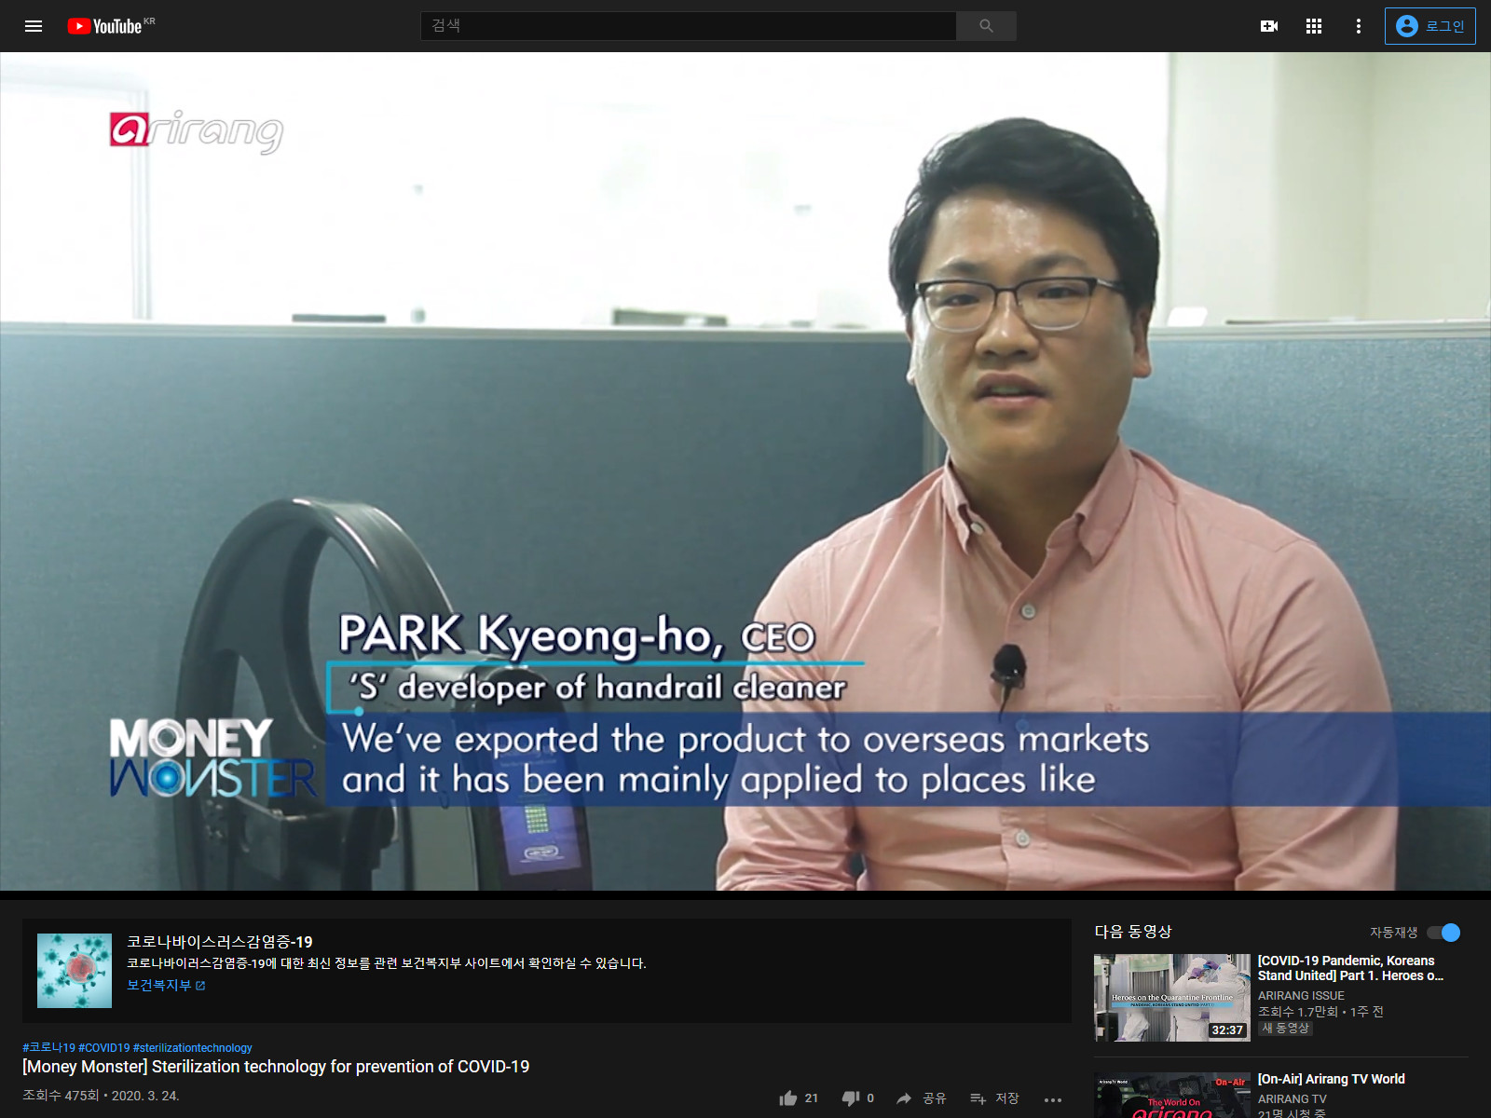This screenshot has width=1491, height=1118.
Task: Like the video with thumbs up
Action: [x=799, y=1098]
